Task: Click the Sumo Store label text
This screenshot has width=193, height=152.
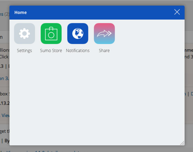Action: [51, 50]
